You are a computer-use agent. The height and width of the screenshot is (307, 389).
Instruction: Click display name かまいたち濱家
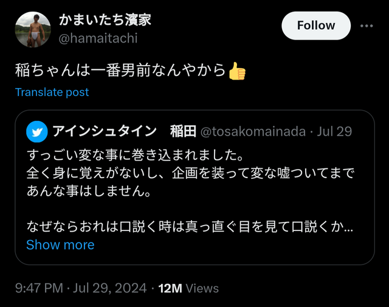point(105,20)
